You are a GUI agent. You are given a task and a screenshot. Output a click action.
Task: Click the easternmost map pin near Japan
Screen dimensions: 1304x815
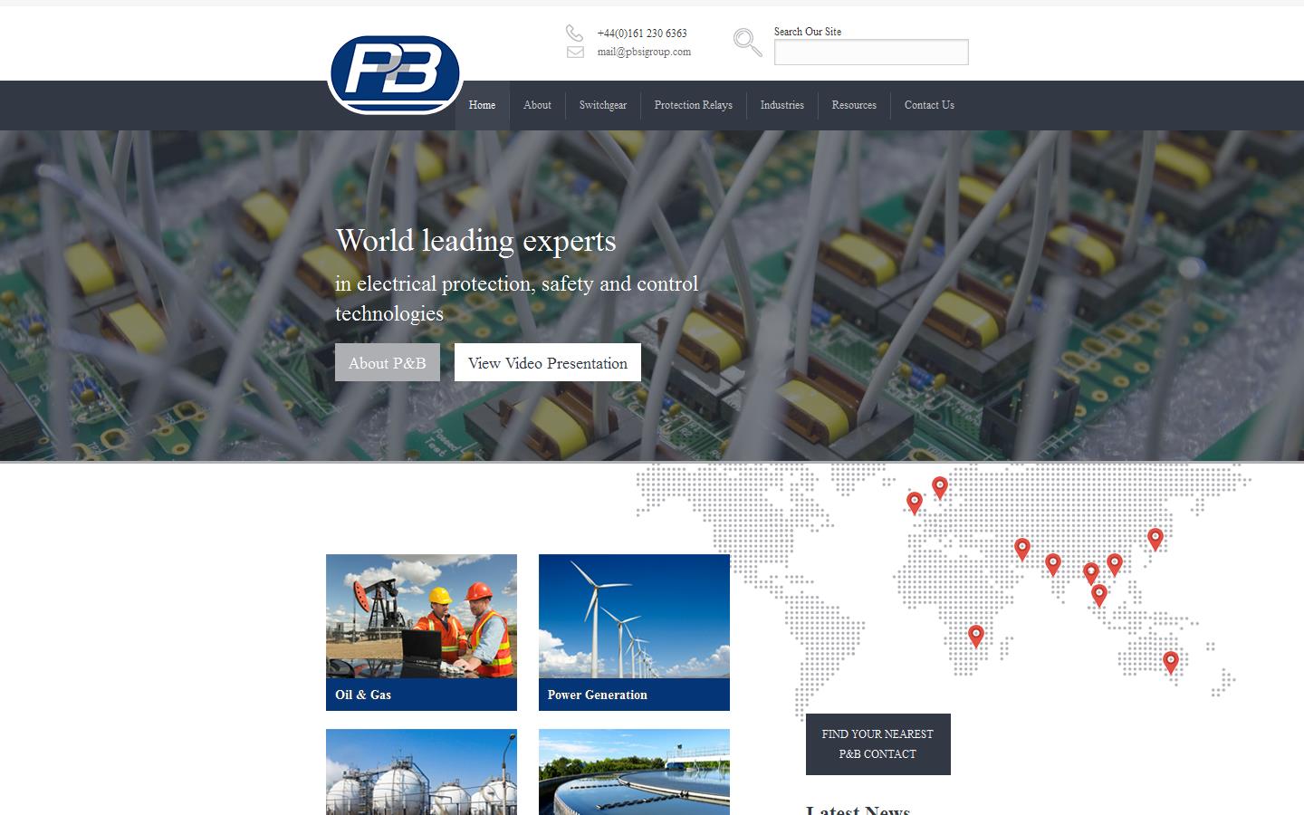pos(1155,538)
